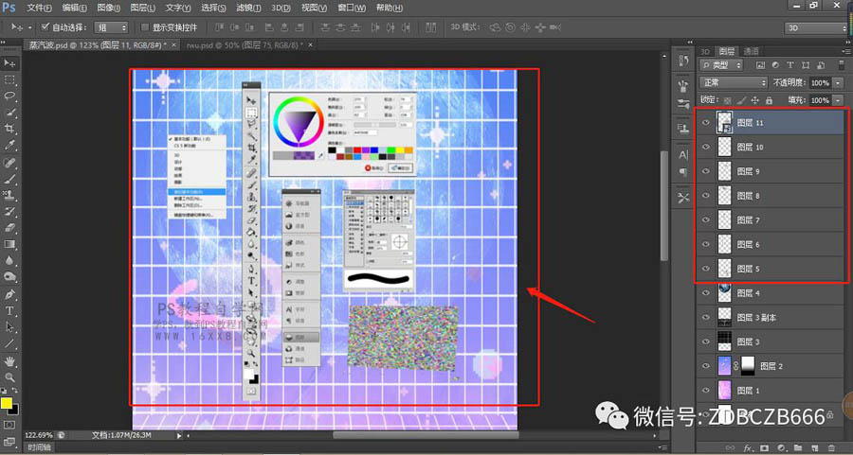Activate the Hand tool
The width and height of the screenshot is (853, 455).
[x=9, y=360]
